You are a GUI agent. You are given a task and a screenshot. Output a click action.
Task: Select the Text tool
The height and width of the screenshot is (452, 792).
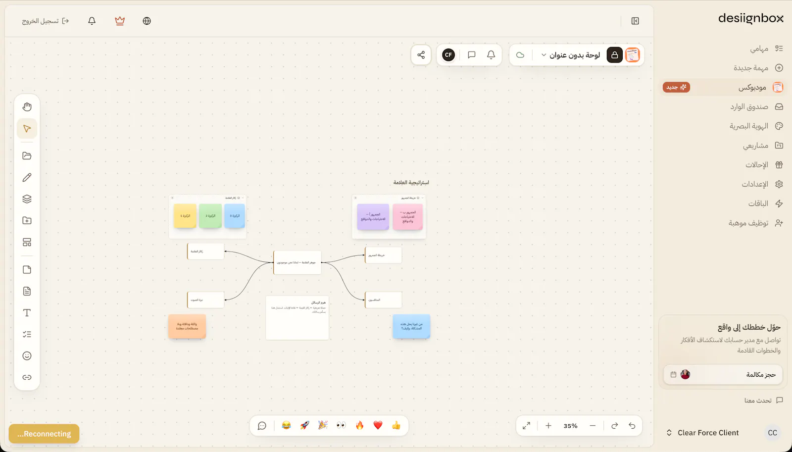(27, 313)
